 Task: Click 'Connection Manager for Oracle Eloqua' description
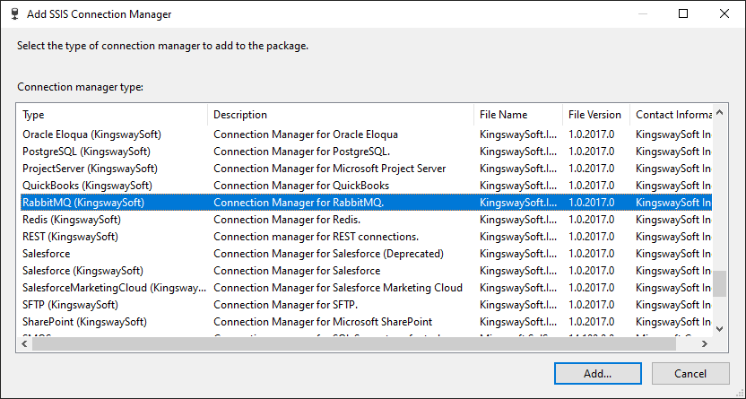click(306, 134)
